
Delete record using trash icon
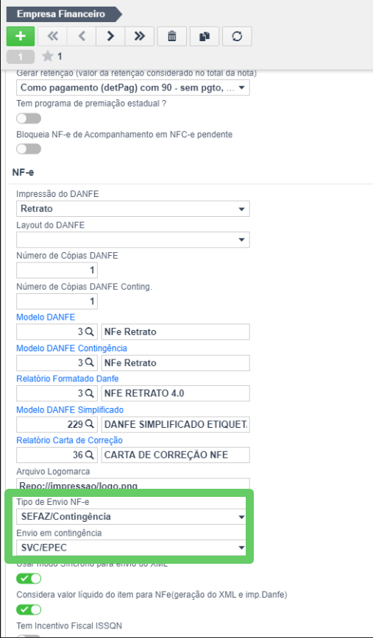pyautogui.click(x=172, y=37)
